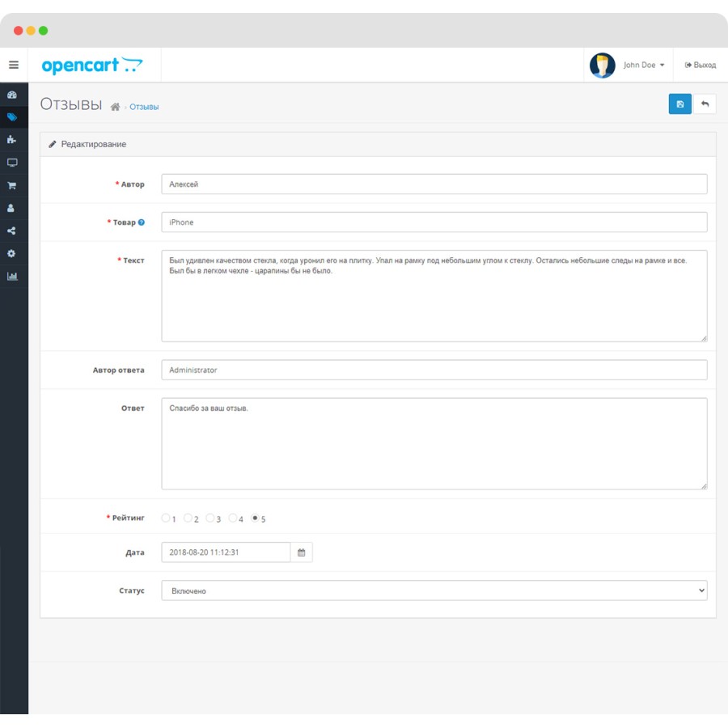
Task: Click the Автор ответа label
Action: (x=118, y=370)
